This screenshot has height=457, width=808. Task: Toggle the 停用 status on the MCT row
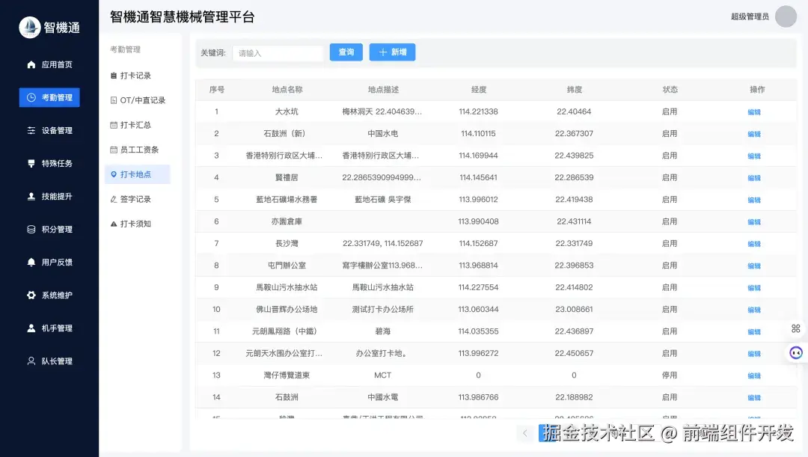click(x=670, y=375)
